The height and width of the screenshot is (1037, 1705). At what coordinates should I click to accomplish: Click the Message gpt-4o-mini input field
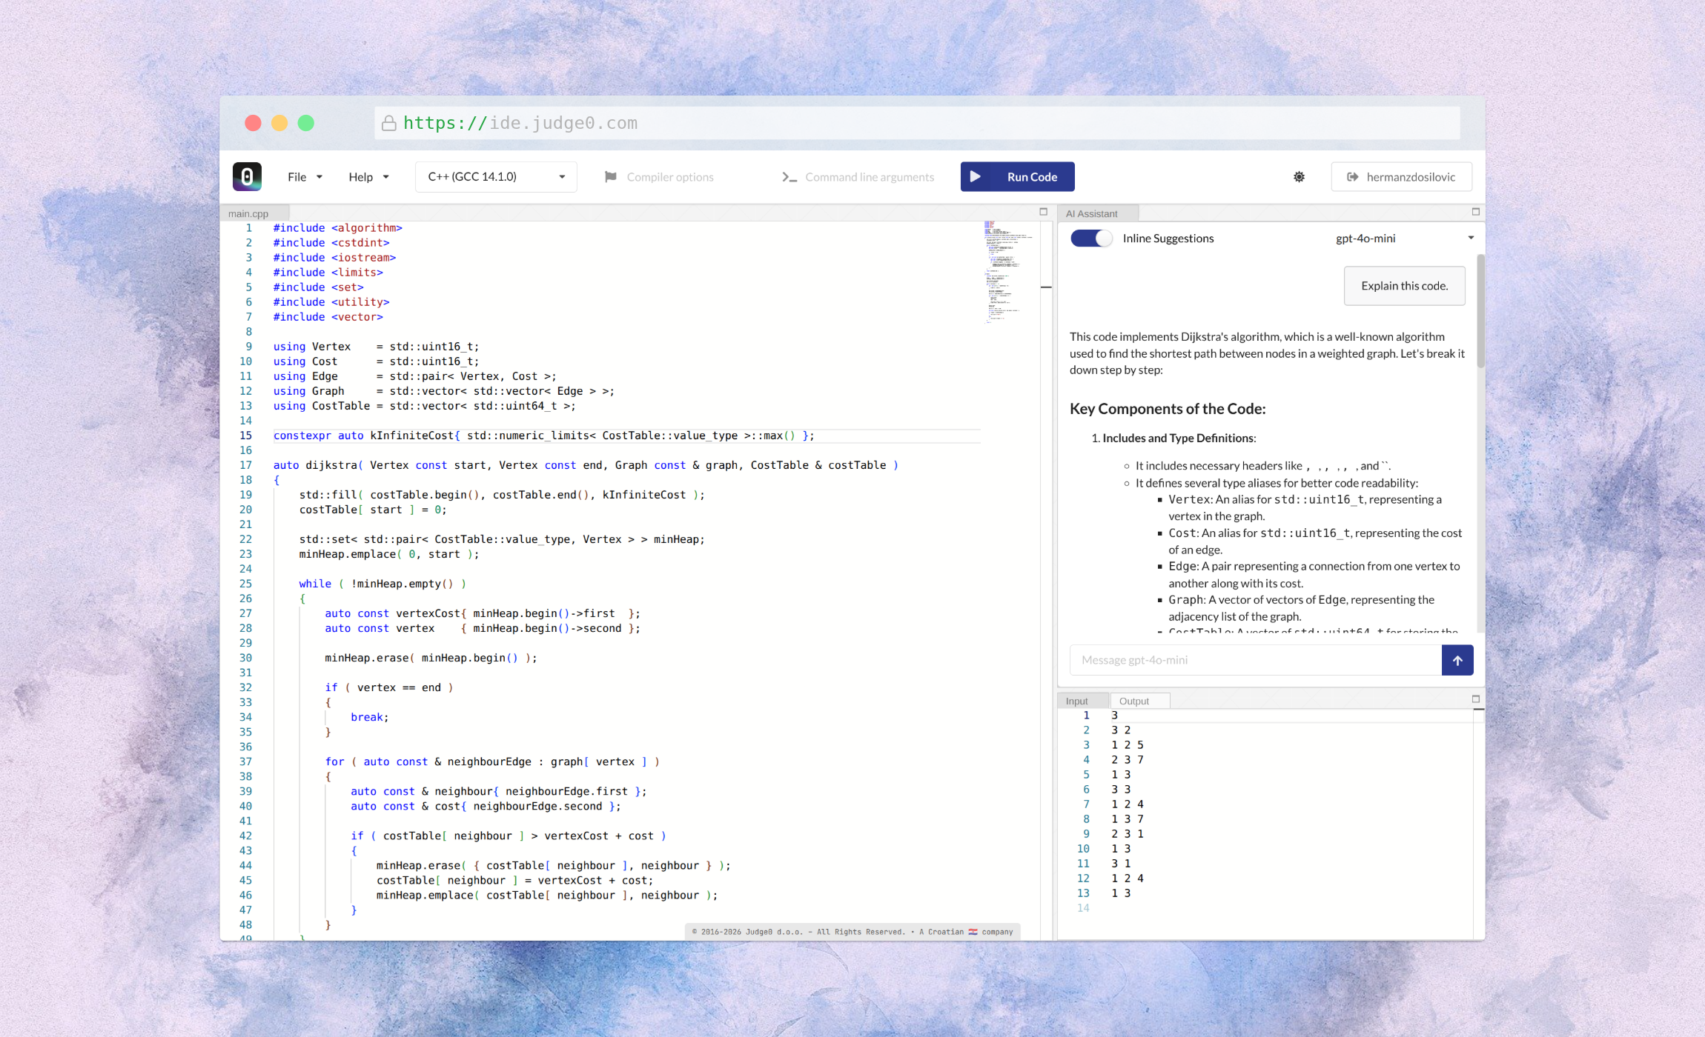(1255, 660)
